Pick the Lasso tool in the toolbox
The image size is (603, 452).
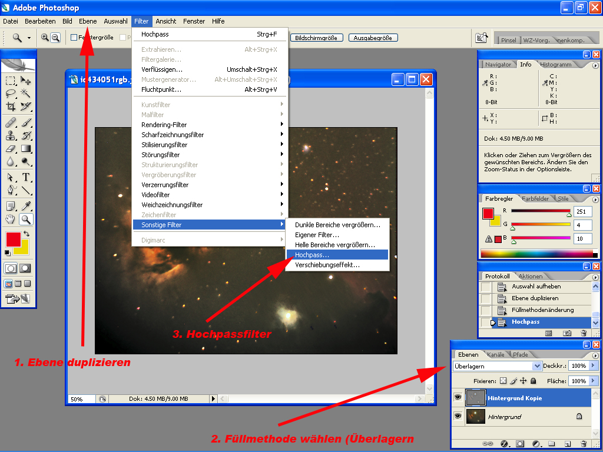pos(11,94)
